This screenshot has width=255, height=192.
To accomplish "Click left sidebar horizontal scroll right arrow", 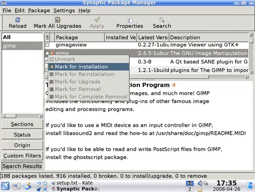I will [41, 116].
